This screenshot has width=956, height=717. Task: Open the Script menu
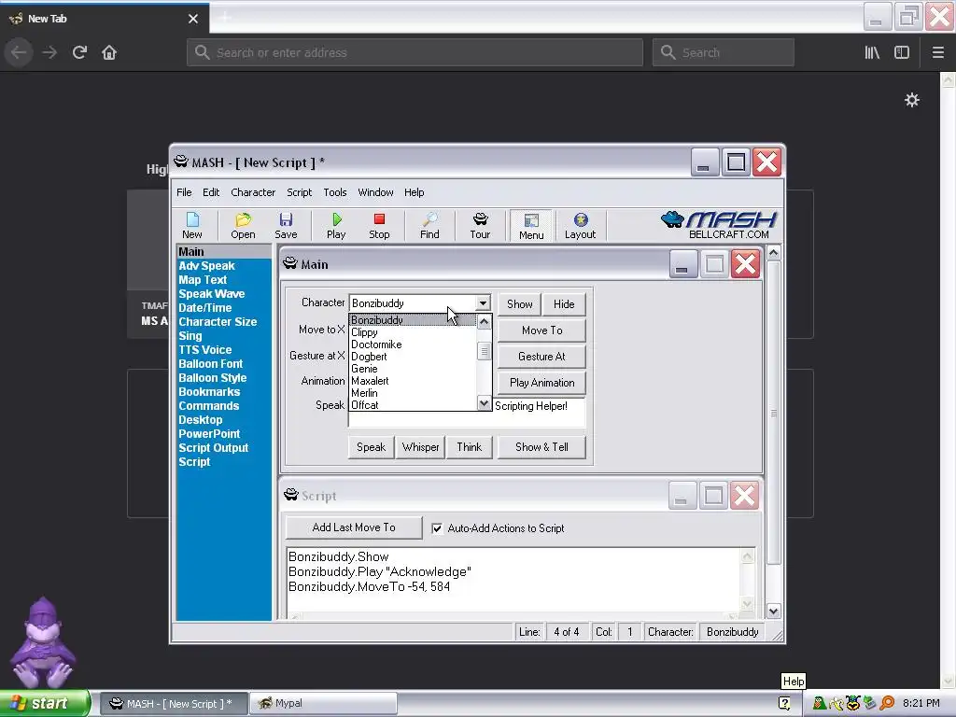(300, 192)
